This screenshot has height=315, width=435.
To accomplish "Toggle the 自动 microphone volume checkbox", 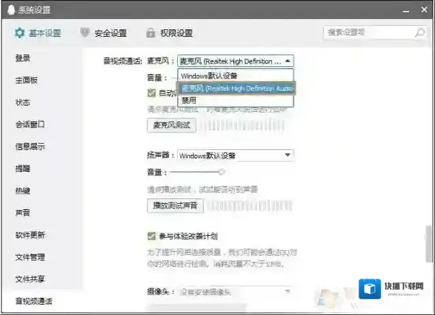I will 151,93.
